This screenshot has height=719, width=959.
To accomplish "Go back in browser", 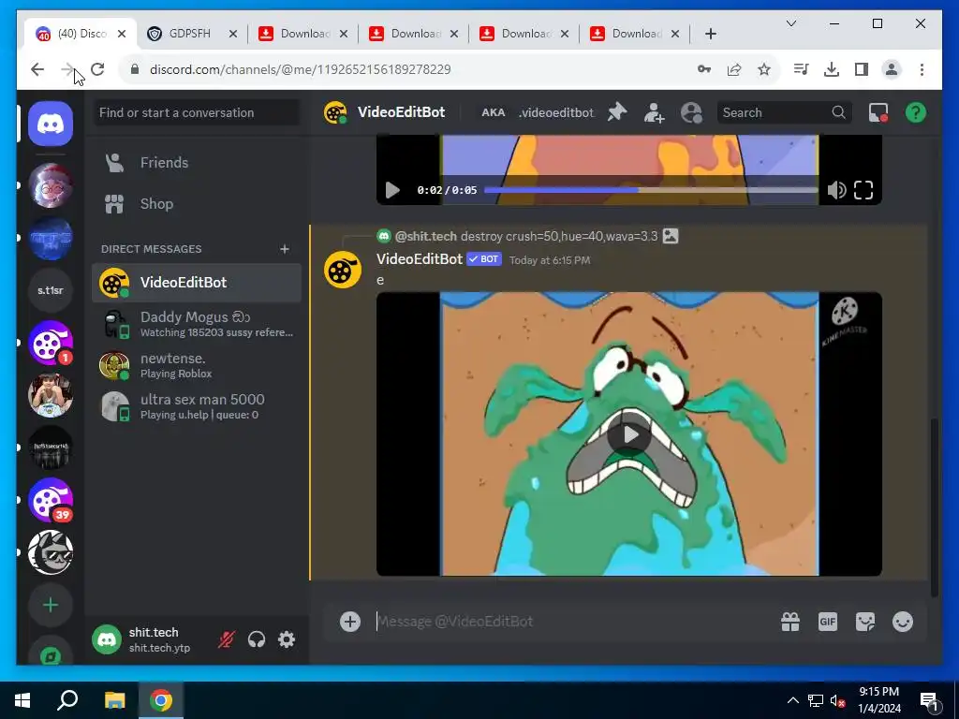I will 37,69.
